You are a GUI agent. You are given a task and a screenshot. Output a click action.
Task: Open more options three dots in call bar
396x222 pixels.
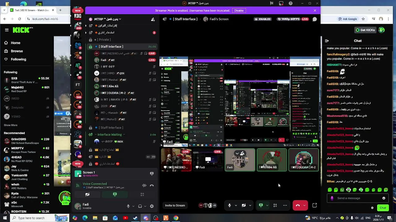pyautogui.click(x=285, y=205)
